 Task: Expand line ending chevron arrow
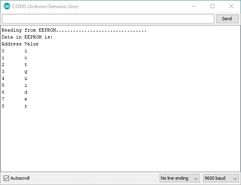point(195,179)
